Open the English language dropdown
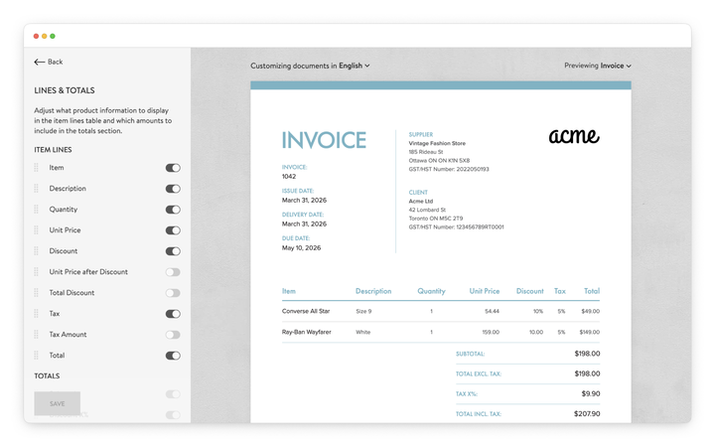Viewport: 715px width, 447px height. [x=355, y=66]
